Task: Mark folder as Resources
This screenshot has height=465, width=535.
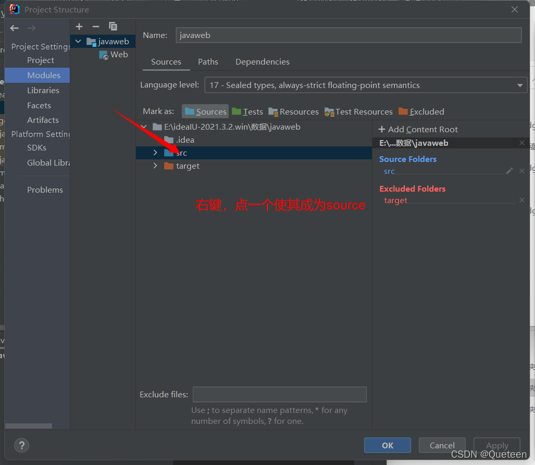Action: point(293,111)
